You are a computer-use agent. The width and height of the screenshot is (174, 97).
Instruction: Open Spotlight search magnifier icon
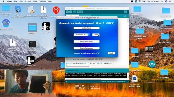point(162,1)
